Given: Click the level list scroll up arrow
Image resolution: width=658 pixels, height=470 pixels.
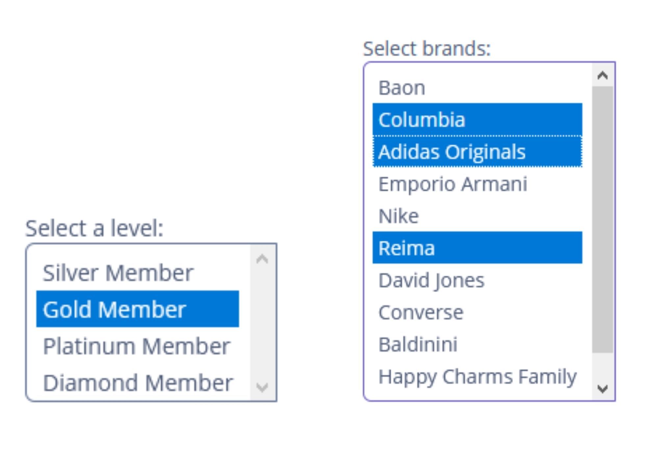Looking at the screenshot, I should (262, 259).
